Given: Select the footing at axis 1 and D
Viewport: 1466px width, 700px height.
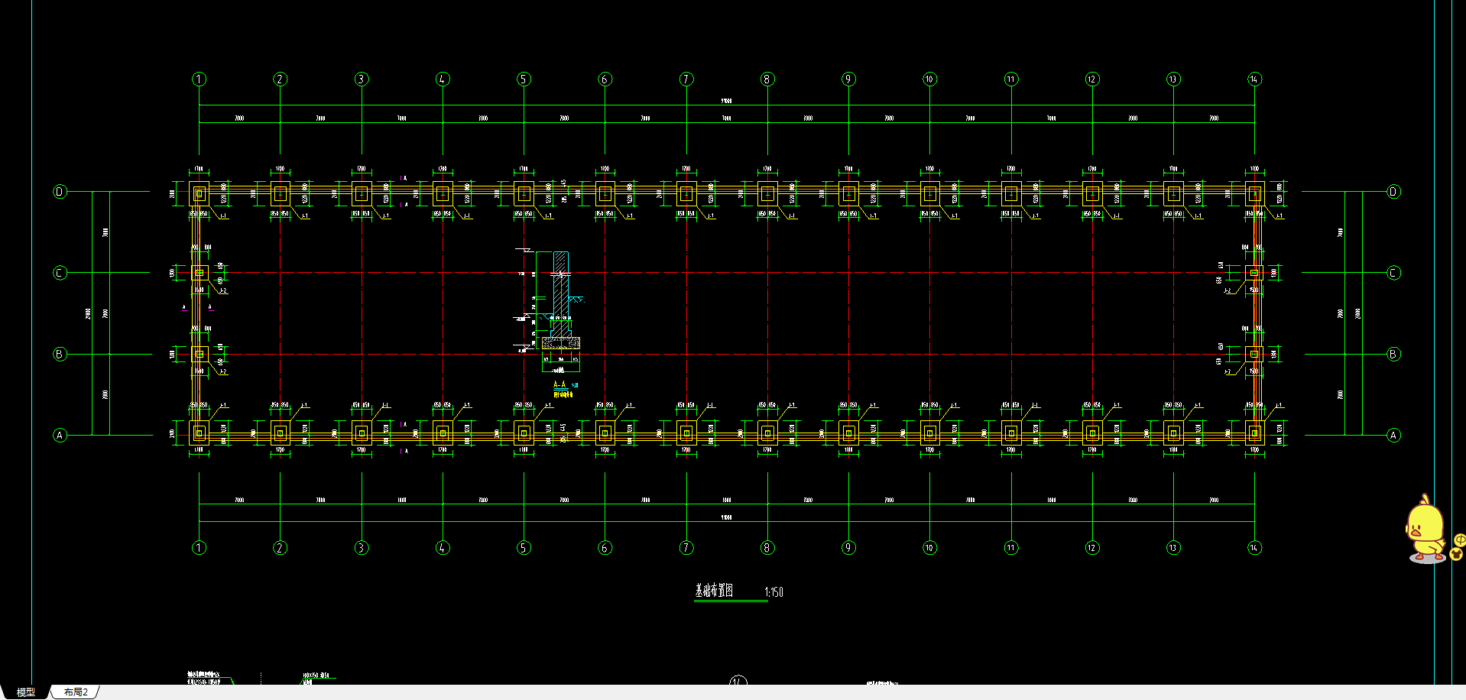Looking at the screenshot, I should click(x=199, y=193).
